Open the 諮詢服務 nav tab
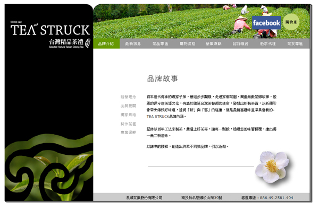The height and width of the screenshot is (212, 319). tap(240, 43)
